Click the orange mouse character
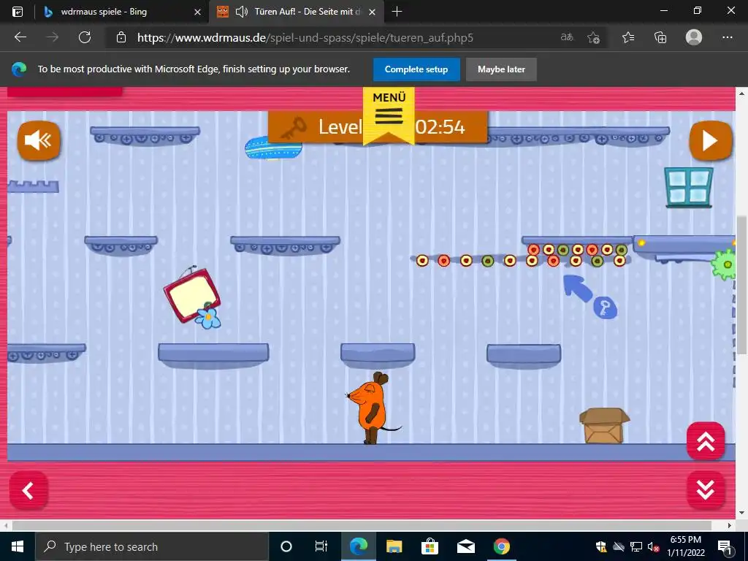The width and height of the screenshot is (748, 561). (x=373, y=408)
